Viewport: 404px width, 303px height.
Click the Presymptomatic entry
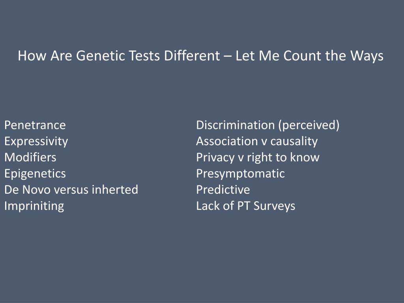pos(240,174)
